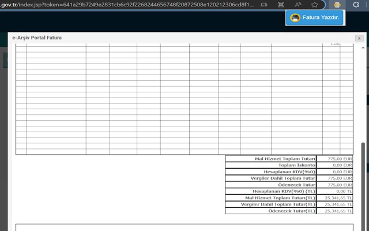Select the Ödenecek Tutar(TL) label

[292, 211]
